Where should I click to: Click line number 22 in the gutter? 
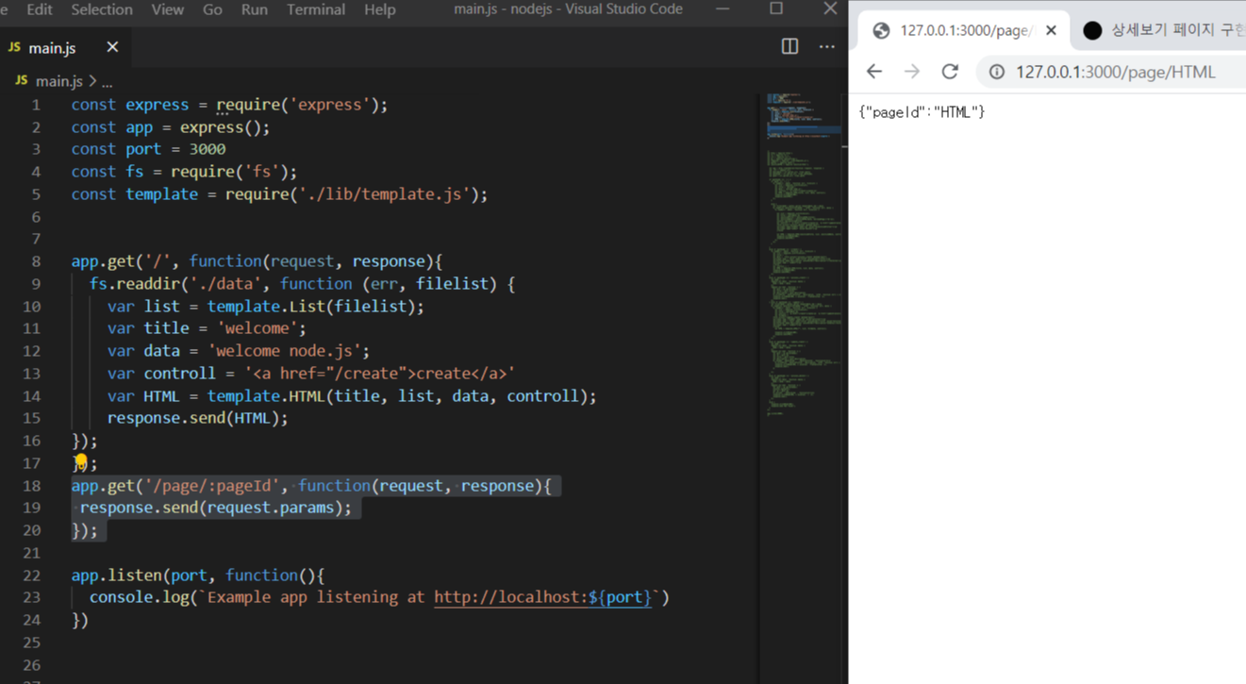31,575
